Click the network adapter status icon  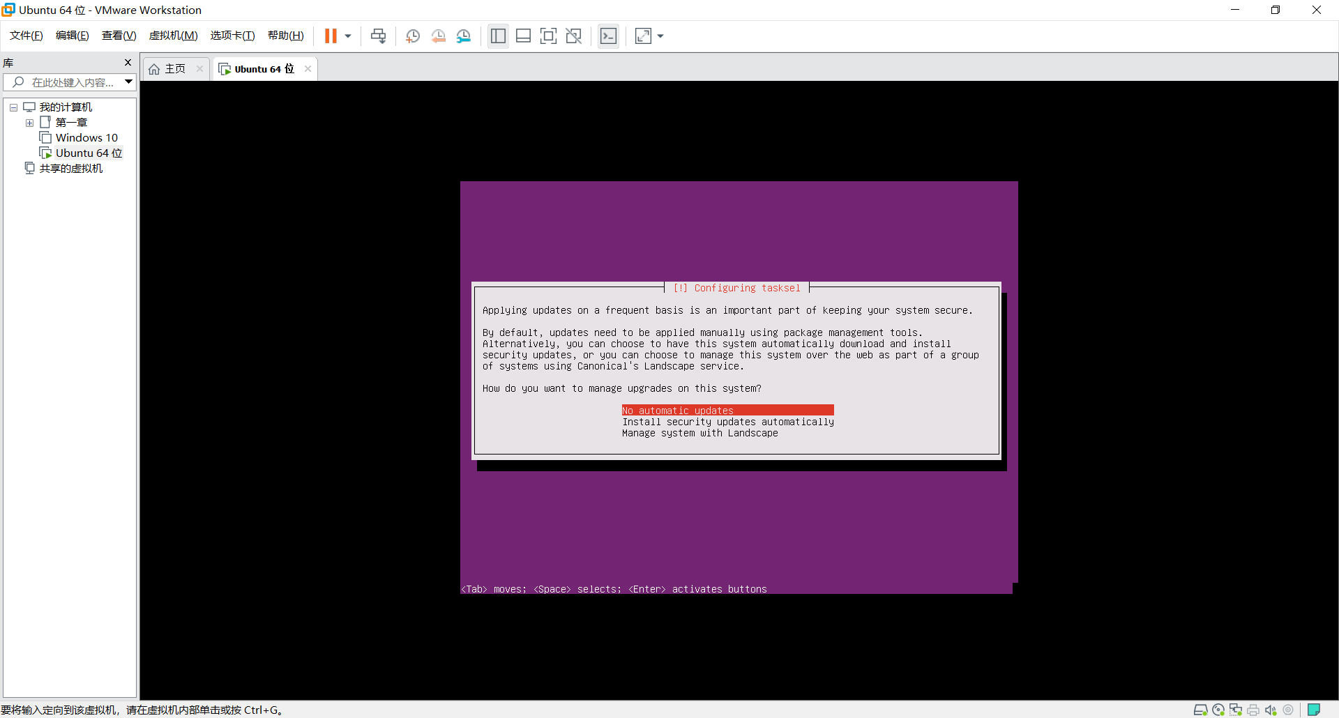pyautogui.click(x=1236, y=710)
